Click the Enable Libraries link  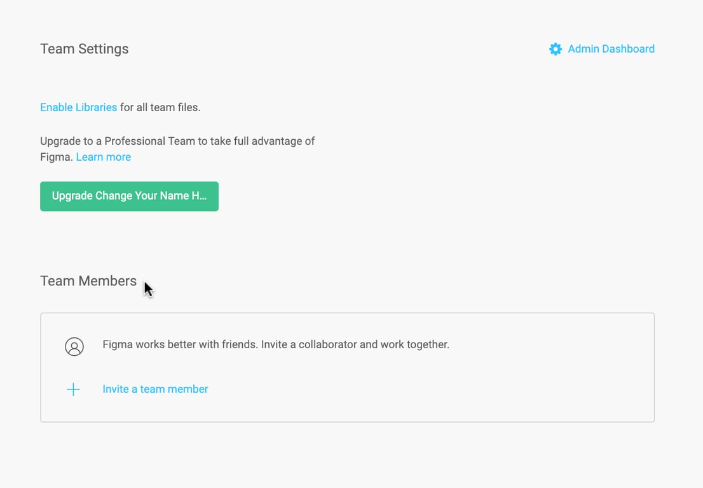click(x=78, y=107)
